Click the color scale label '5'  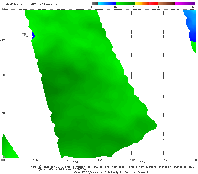[x=98, y=7]
